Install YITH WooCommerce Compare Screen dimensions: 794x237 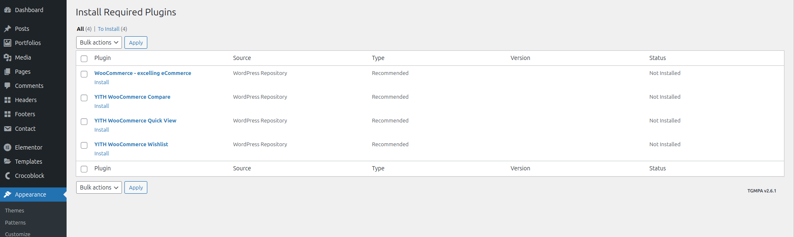click(102, 106)
